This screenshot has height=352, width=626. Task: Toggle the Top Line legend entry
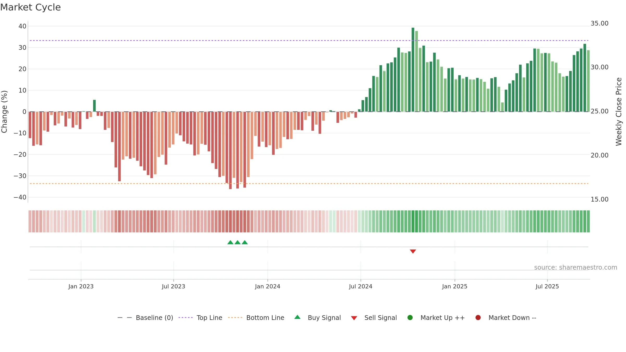200,318
